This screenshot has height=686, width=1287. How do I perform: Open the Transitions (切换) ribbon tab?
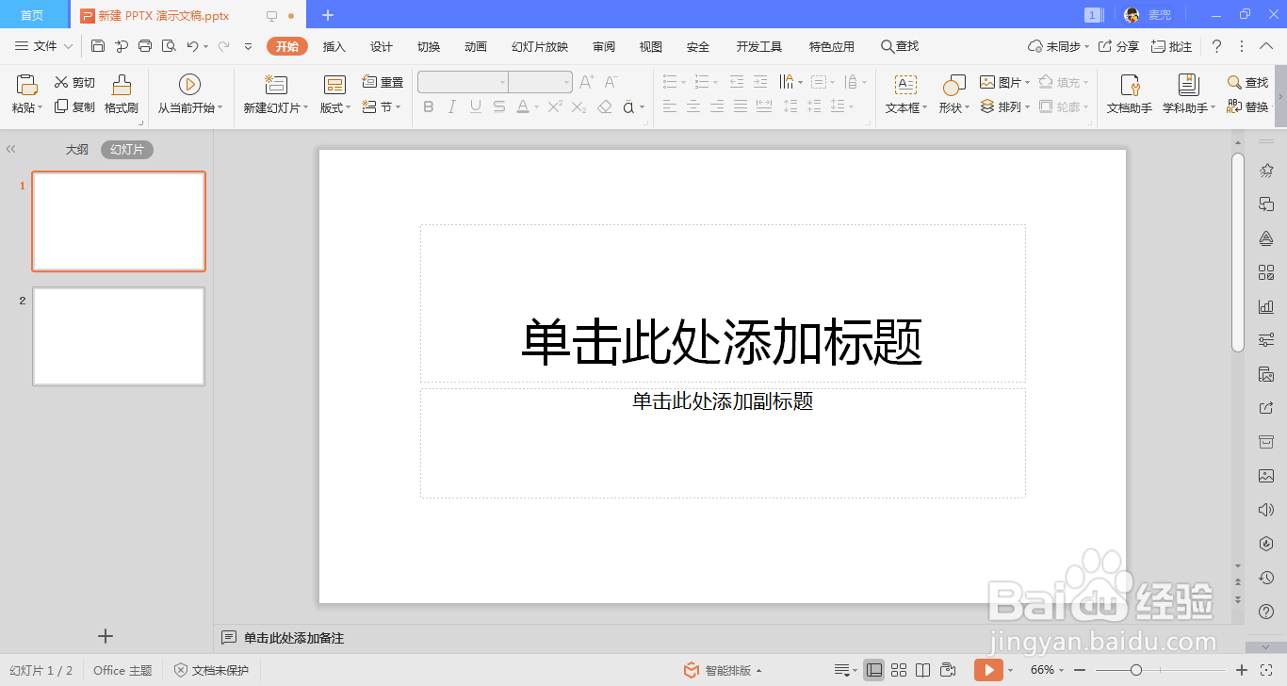pyautogui.click(x=429, y=46)
